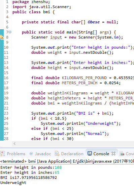
Task: Click the 'if (bmi < 18.5)' condition
Action: click(49, 118)
